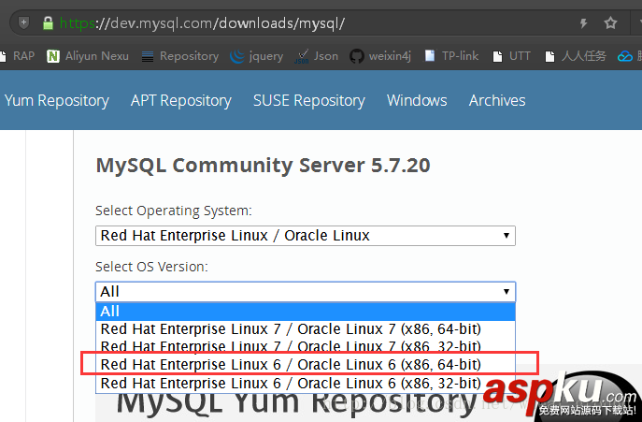This screenshot has height=422, width=642.
Task: Click the Select OS Version label
Action: (151, 267)
